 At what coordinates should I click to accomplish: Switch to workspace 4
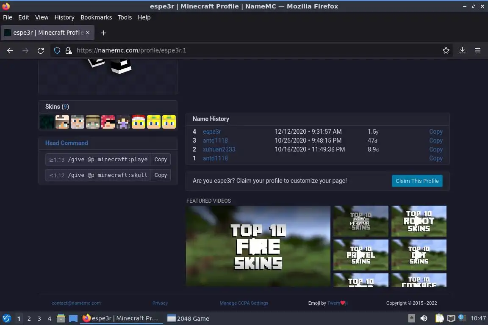point(50,319)
